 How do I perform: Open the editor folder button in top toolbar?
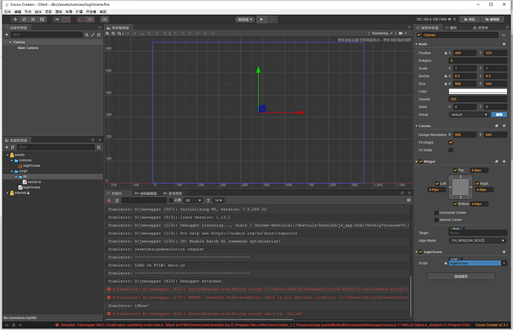492,19
